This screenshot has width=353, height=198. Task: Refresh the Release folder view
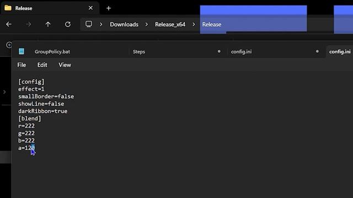[x=68, y=24]
